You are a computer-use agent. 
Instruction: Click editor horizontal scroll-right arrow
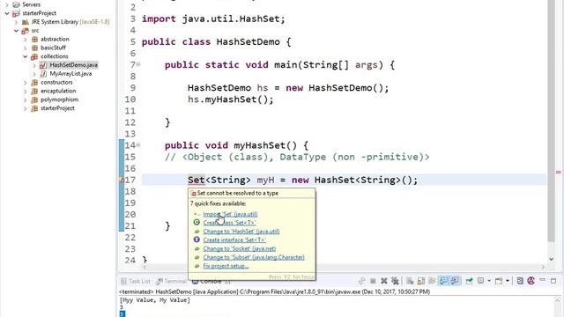(x=543, y=267)
